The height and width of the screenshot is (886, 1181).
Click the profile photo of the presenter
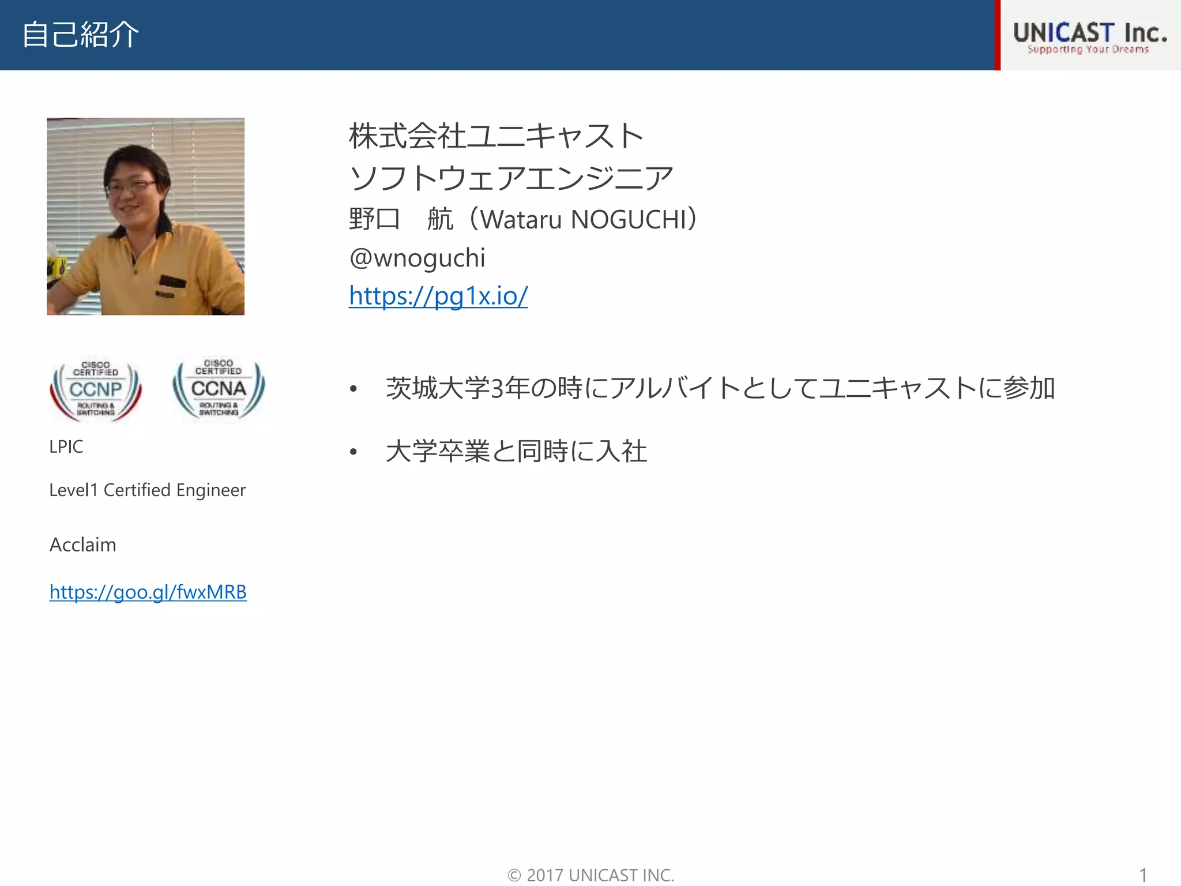point(145,216)
